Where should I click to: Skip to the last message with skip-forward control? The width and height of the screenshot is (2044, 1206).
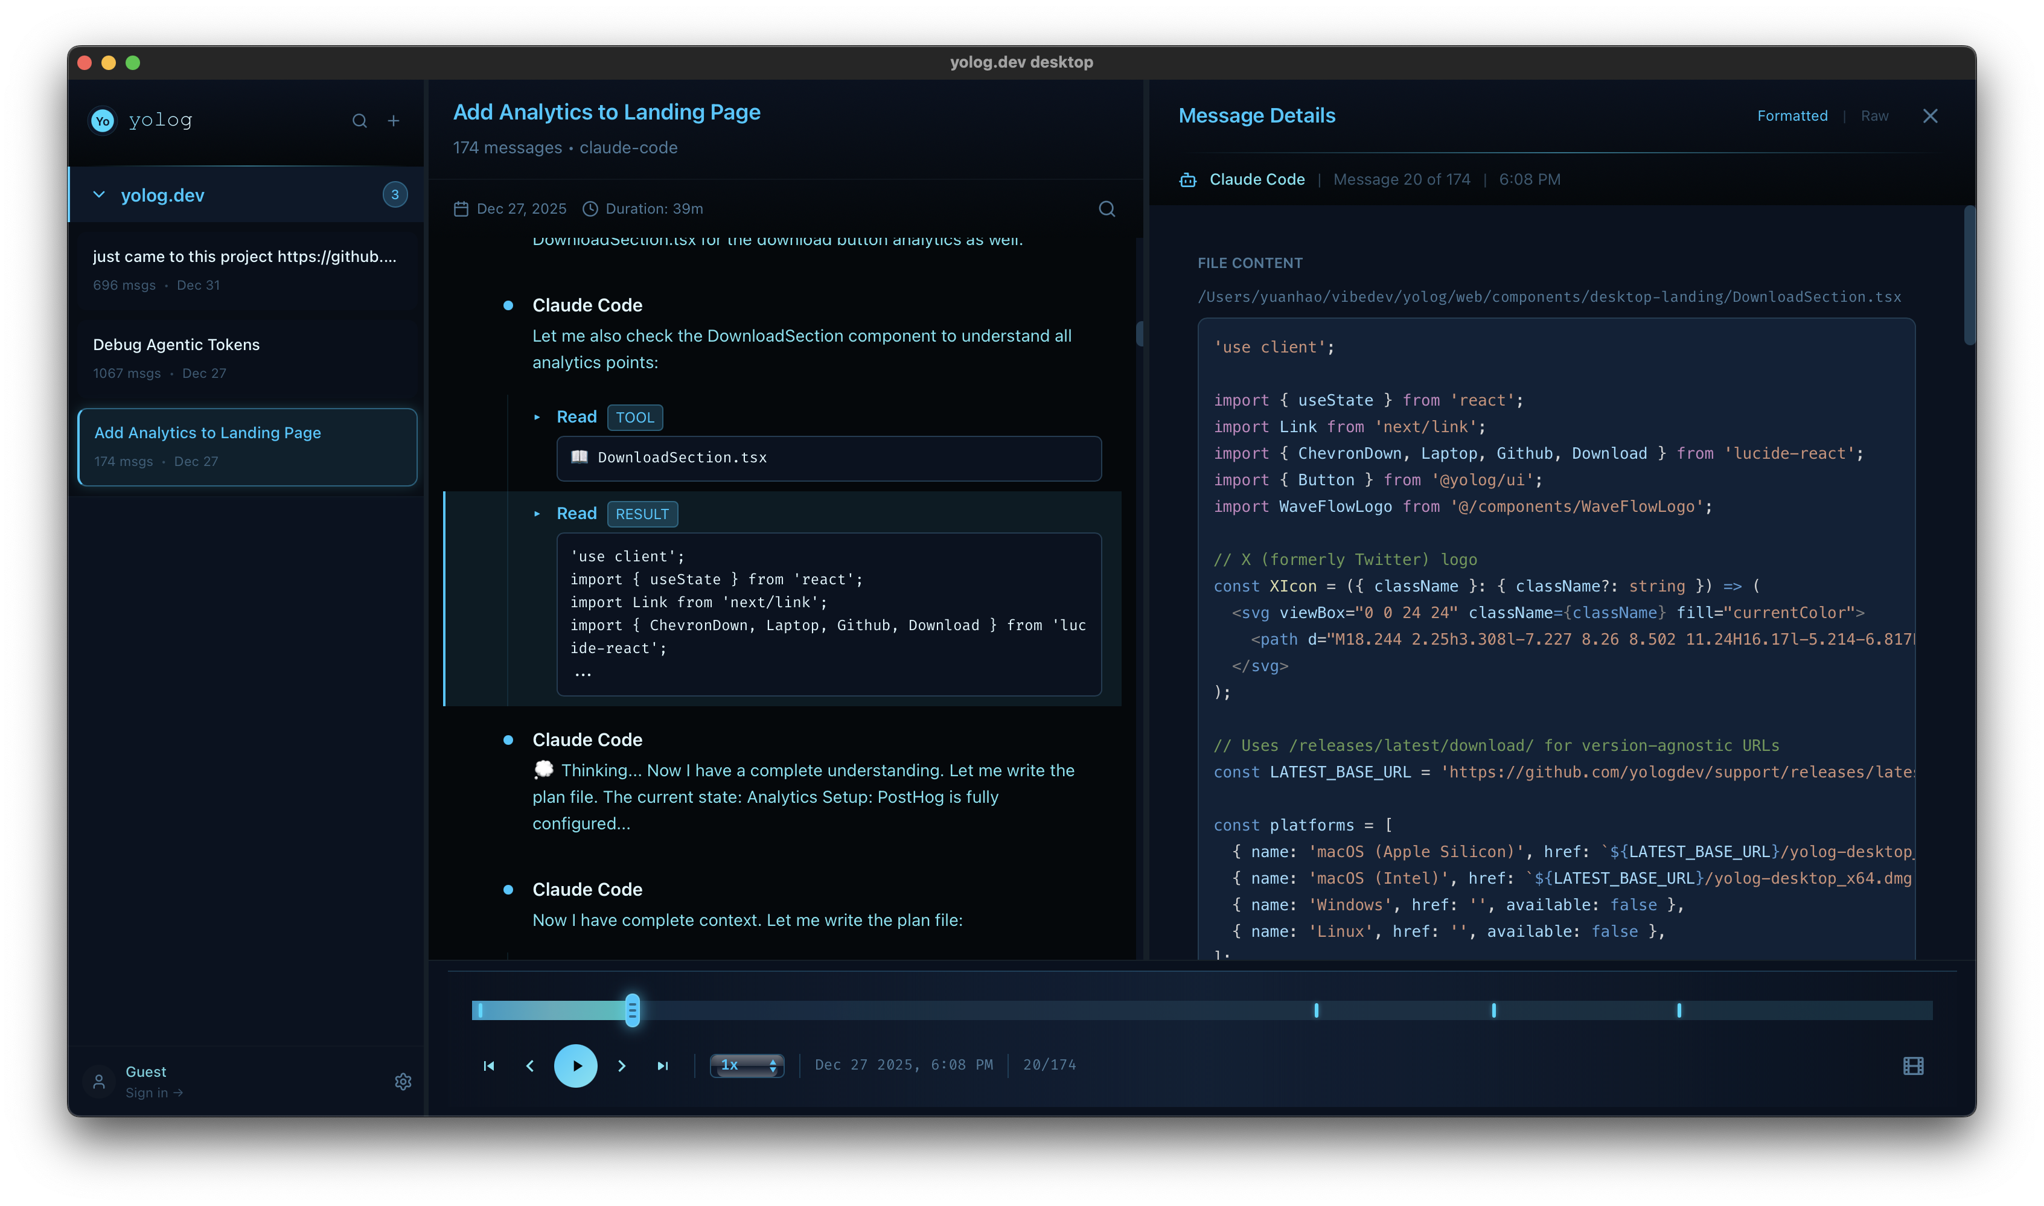pos(663,1065)
